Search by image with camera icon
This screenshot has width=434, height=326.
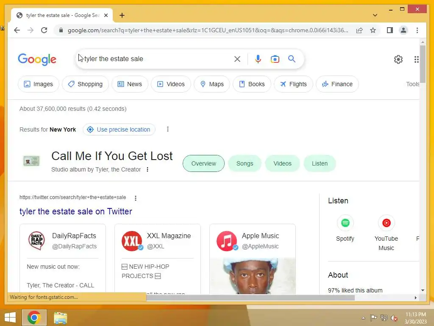pos(275,59)
